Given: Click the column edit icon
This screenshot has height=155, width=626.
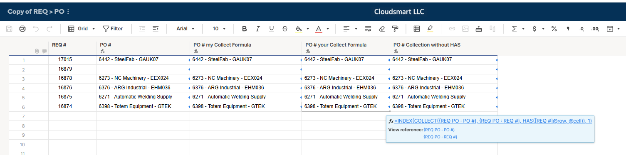Looking at the screenshot, I should (x=492, y=29).
